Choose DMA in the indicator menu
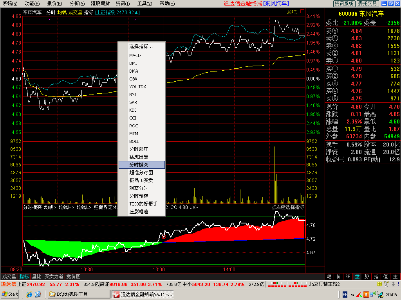The image size is (401, 300). (141, 71)
